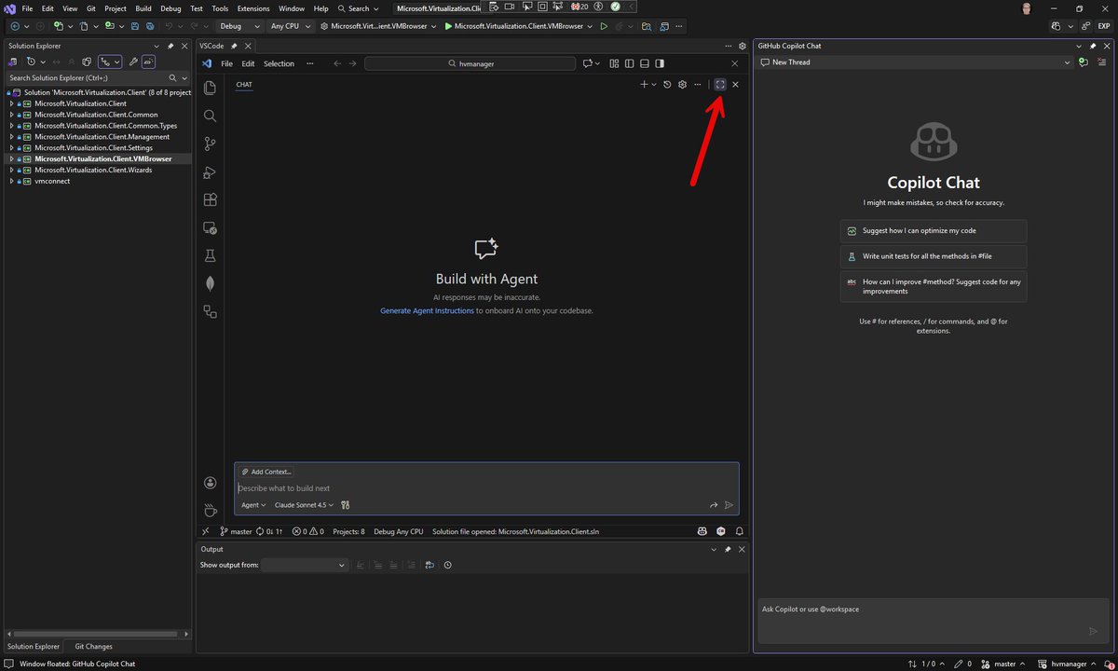The width and height of the screenshot is (1118, 671).
Task: Click master branch in VSCode status bar
Action: pyautogui.click(x=236, y=531)
